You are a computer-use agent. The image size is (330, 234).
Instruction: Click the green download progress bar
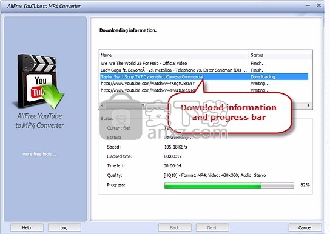click(x=229, y=186)
